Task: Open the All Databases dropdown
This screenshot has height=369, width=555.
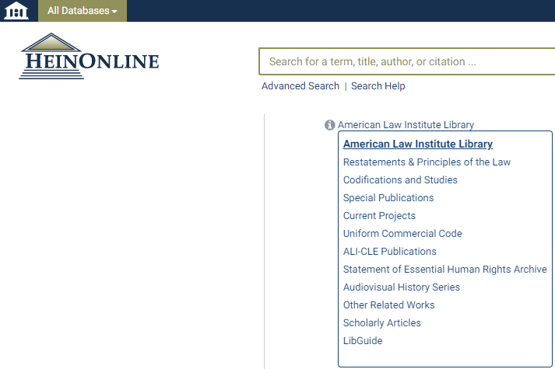Action: [82, 11]
